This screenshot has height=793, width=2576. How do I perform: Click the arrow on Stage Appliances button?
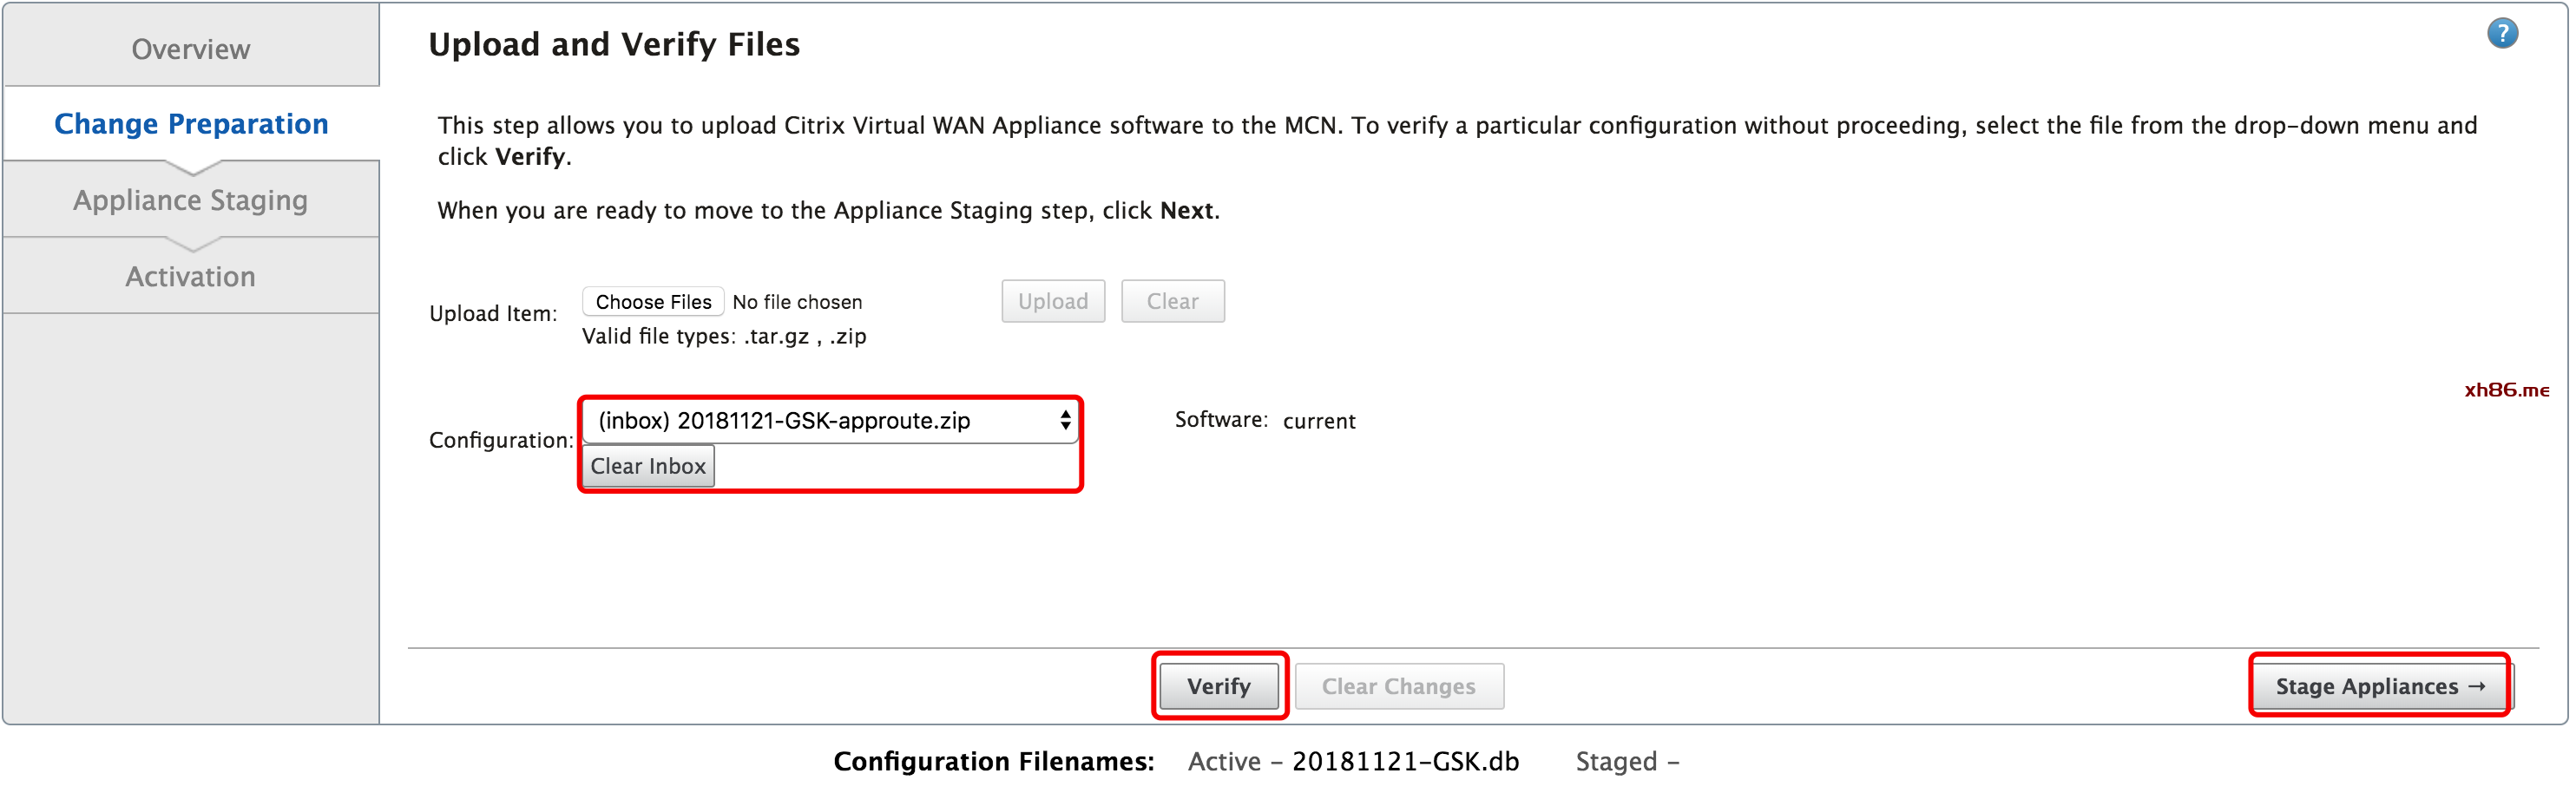click(2476, 686)
